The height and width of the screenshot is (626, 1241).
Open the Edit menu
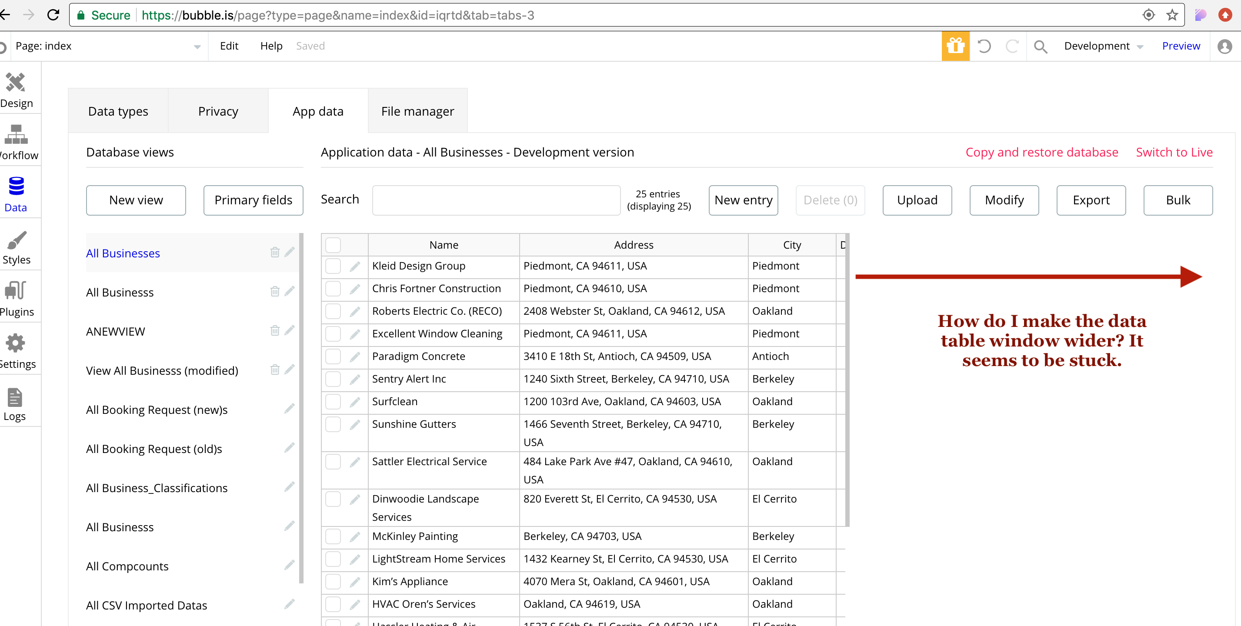[x=229, y=46]
